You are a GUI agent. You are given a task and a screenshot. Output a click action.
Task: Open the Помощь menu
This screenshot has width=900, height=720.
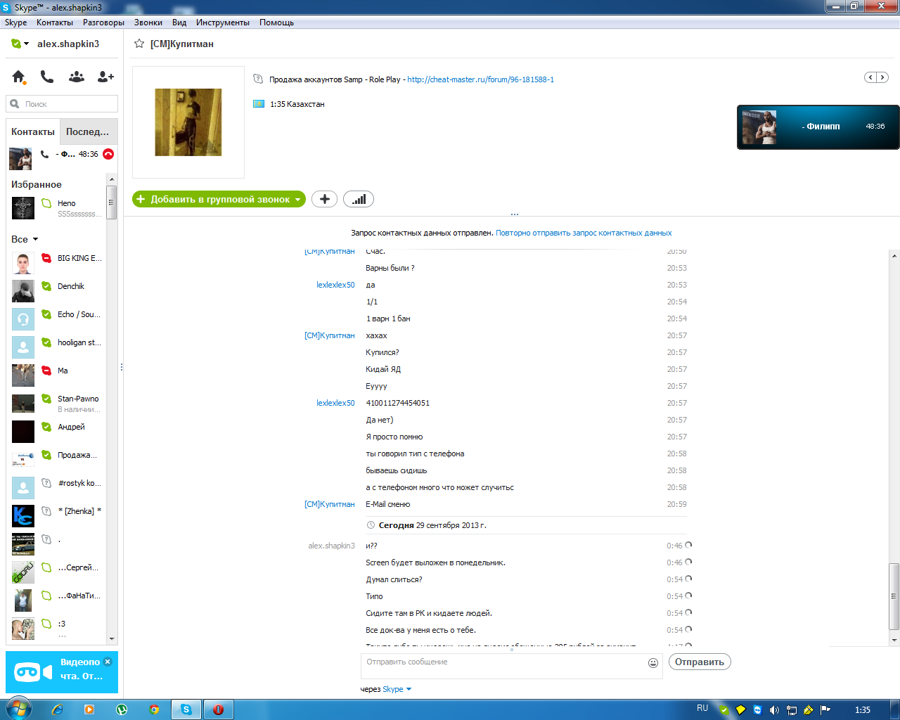point(276,22)
